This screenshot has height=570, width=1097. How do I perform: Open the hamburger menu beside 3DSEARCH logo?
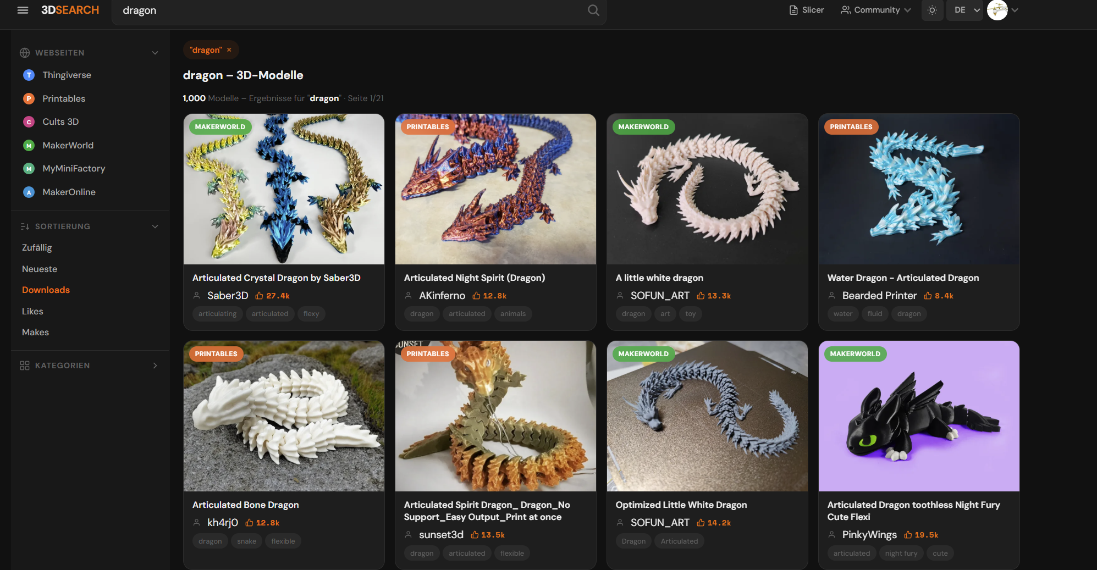[x=23, y=10]
